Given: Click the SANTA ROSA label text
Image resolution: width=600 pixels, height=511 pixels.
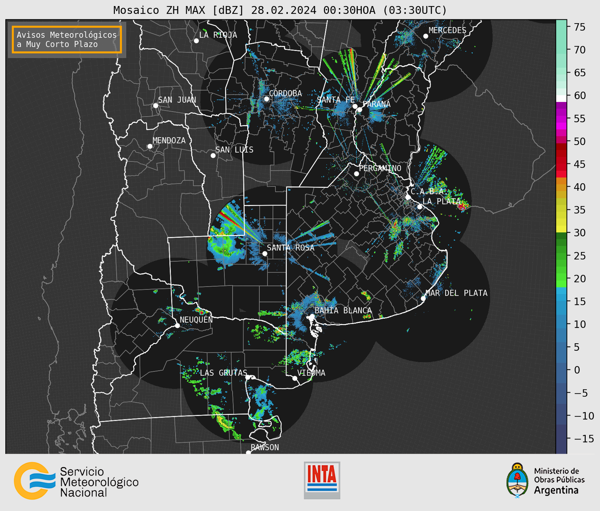Looking at the screenshot, I should [291, 248].
